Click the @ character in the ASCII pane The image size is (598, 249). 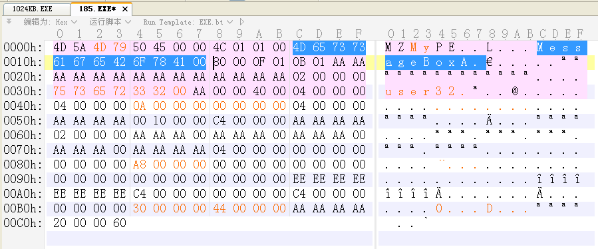pos(515,91)
